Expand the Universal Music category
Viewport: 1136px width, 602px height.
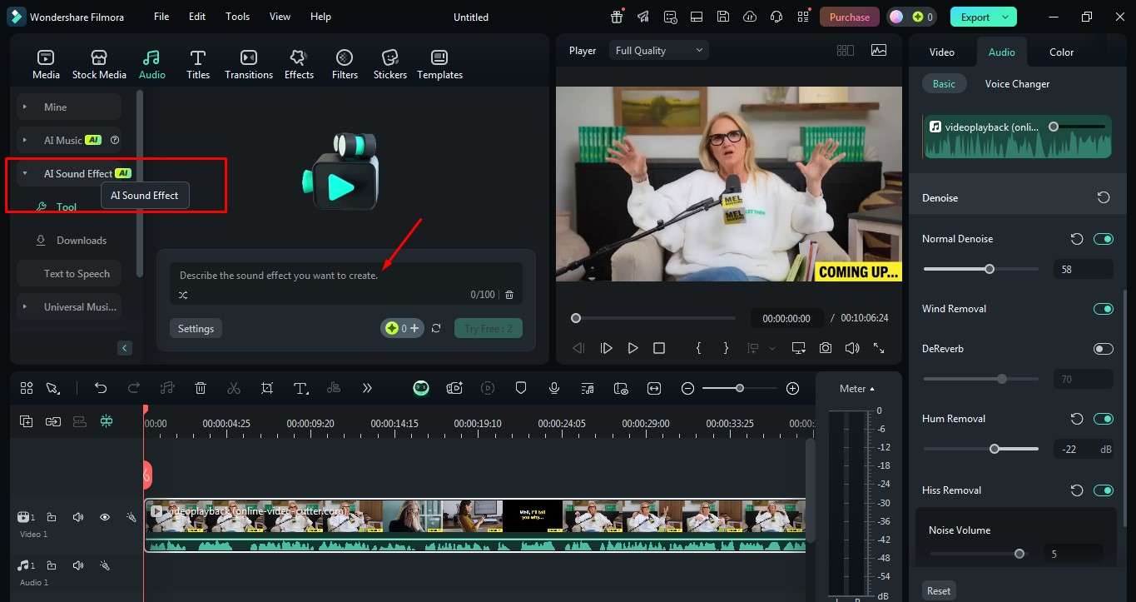25,306
